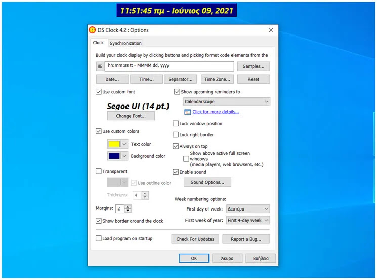The height and width of the screenshot is (280, 377).
Task: Click the format alignment icon beside format field
Action: pos(100,66)
